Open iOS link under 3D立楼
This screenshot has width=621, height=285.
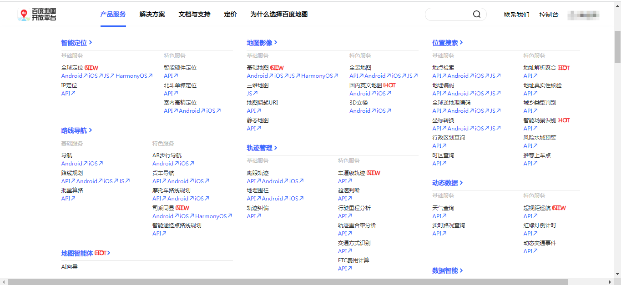pyautogui.click(x=384, y=110)
